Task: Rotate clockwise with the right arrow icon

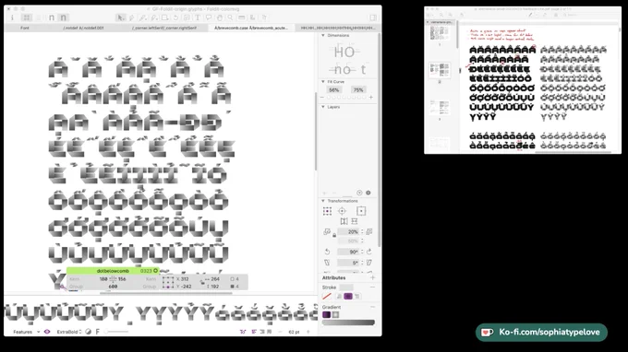Action: [369, 252]
